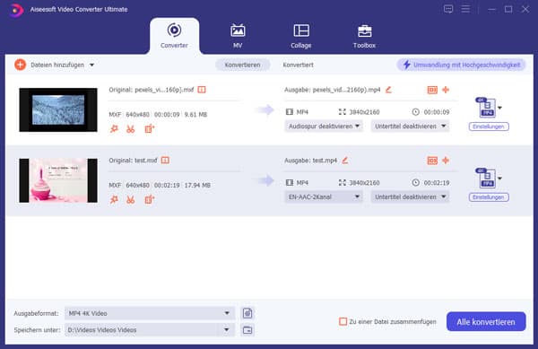This screenshot has height=349, width=538.
Task: Open the Collage tab
Action: point(301,36)
